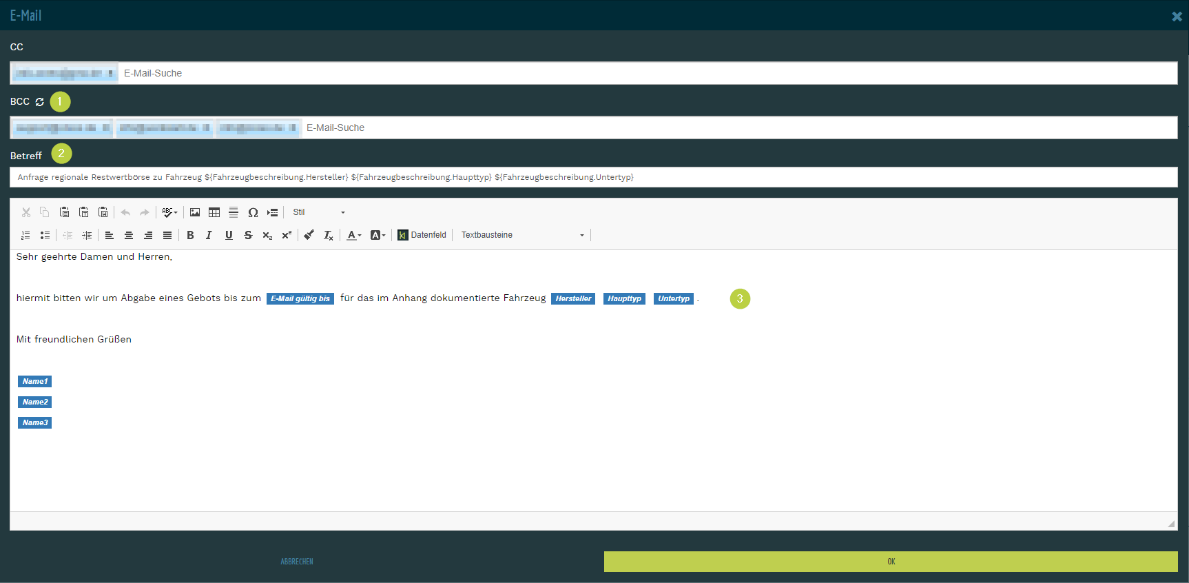Center align the text
Image resolution: width=1189 pixels, height=583 pixels.
pos(129,235)
